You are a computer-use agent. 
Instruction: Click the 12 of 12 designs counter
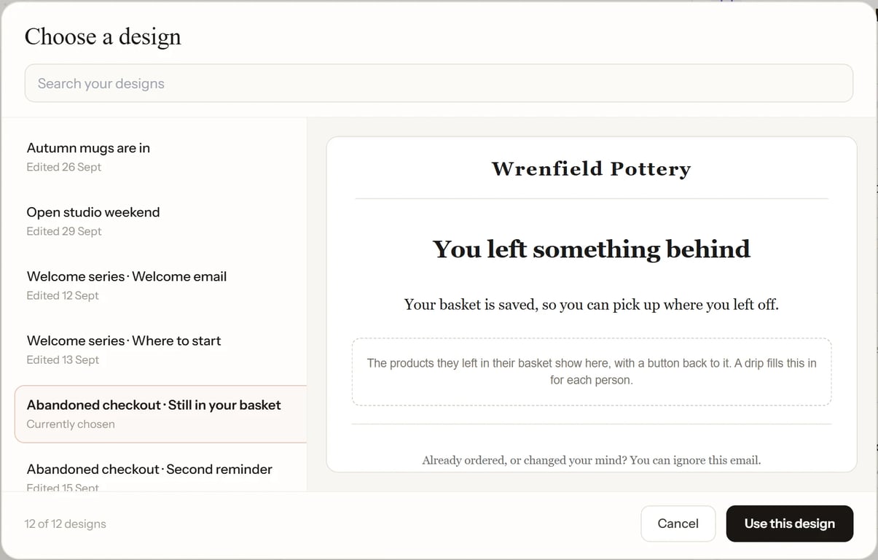pyautogui.click(x=65, y=524)
